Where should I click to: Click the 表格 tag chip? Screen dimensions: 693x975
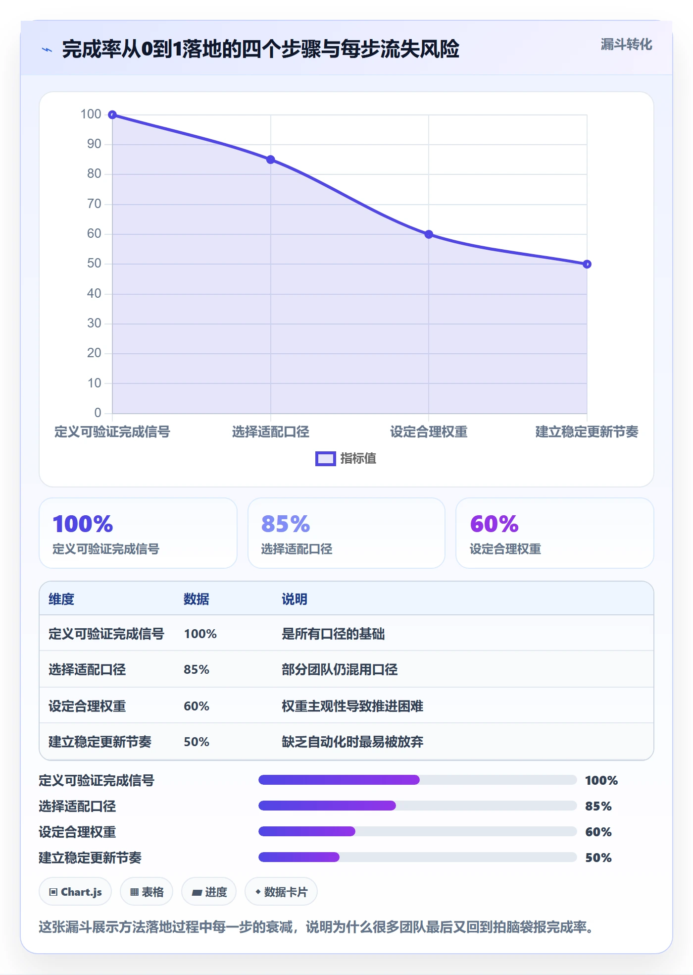[x=147, y=892]
